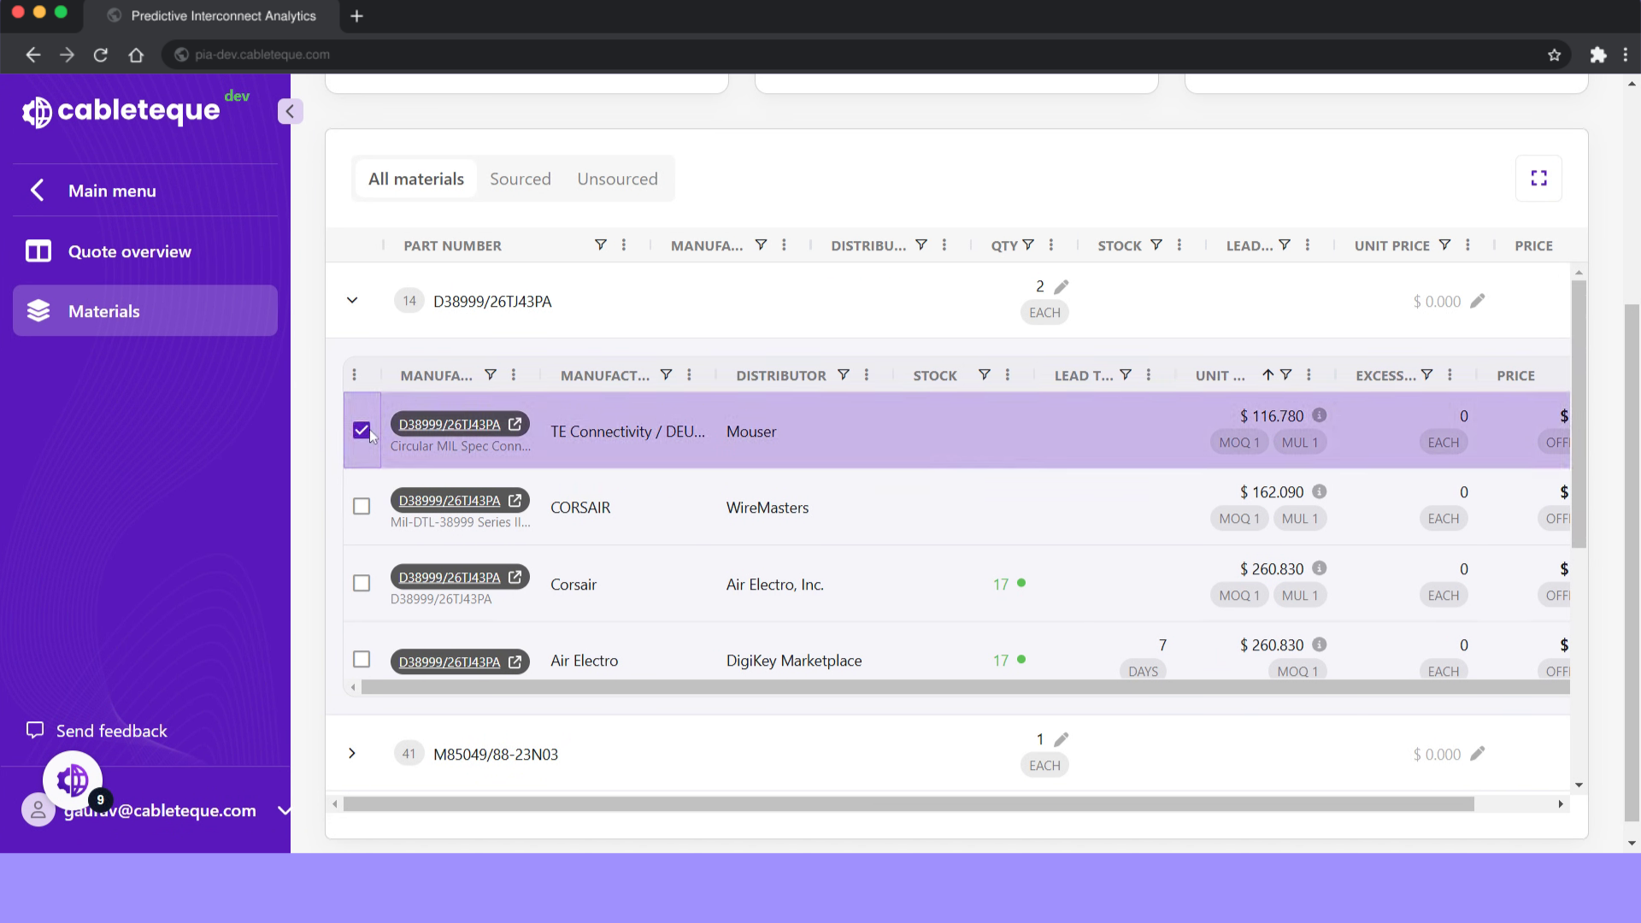This screenshot has width=1641, height=923.
Task: Open user account dropdown chevron
Action: click(284, 810)
